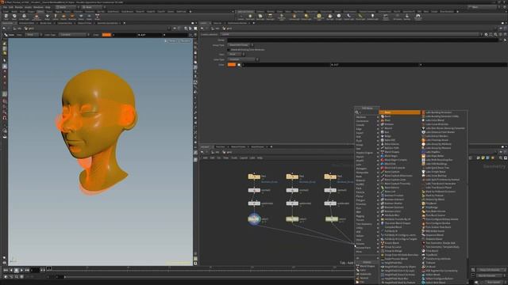This screenshot has height=285, width=508.
Task: Click the Boolean icon in the TAB menu
Action: pyautogui.click(x=383, y=124)
